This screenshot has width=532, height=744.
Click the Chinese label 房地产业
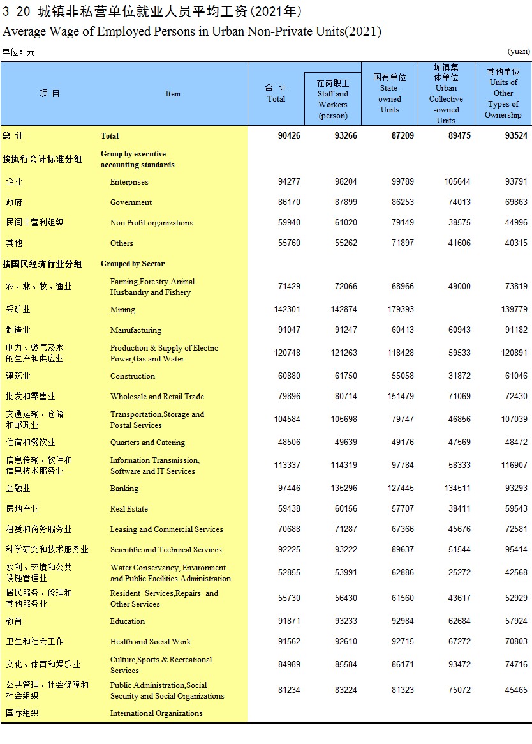click(x=22, y=508)
